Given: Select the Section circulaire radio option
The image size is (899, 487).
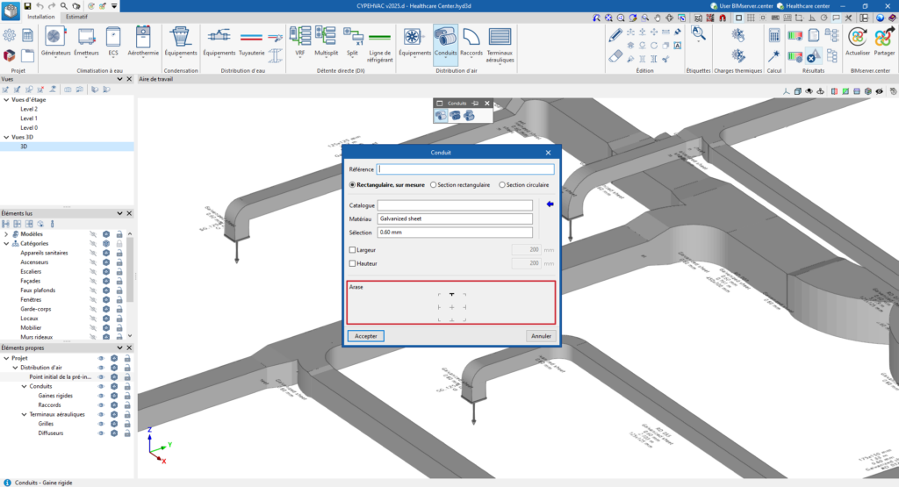Looking at the screenshot, I should pyautogui.click(x=502, y=185).
